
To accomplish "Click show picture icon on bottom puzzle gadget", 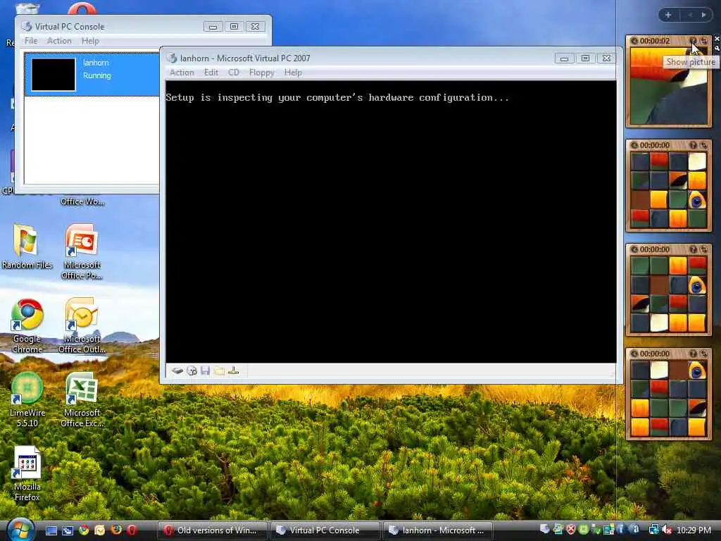I will [693, 354].
